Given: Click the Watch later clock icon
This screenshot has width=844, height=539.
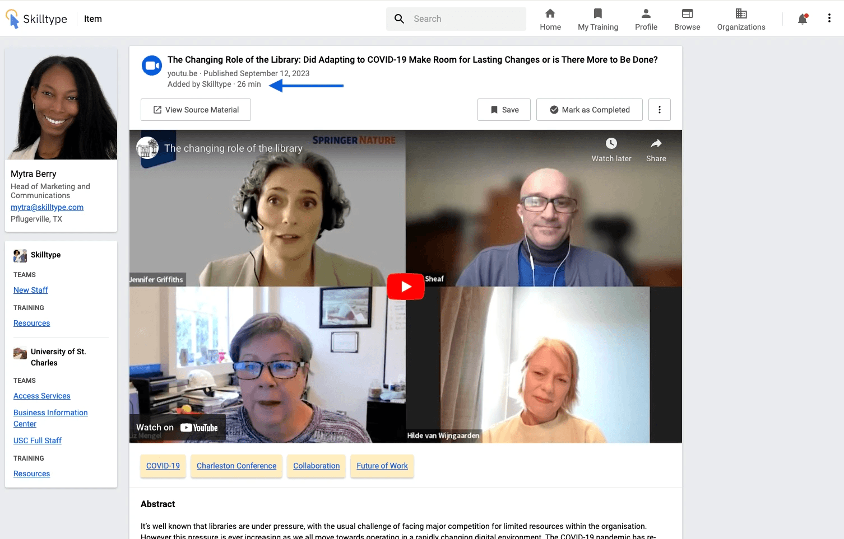Looking at the screenshot, I should (x=611, y=143).
